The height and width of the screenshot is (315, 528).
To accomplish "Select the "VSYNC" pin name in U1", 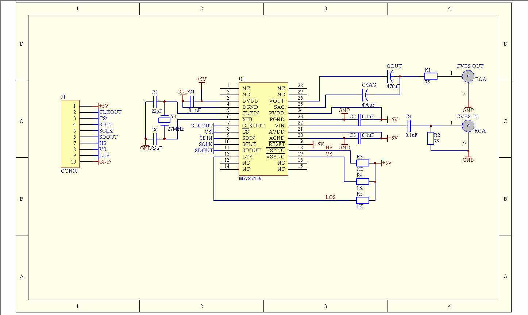I will pyautogui.click(x=275, y=157).
